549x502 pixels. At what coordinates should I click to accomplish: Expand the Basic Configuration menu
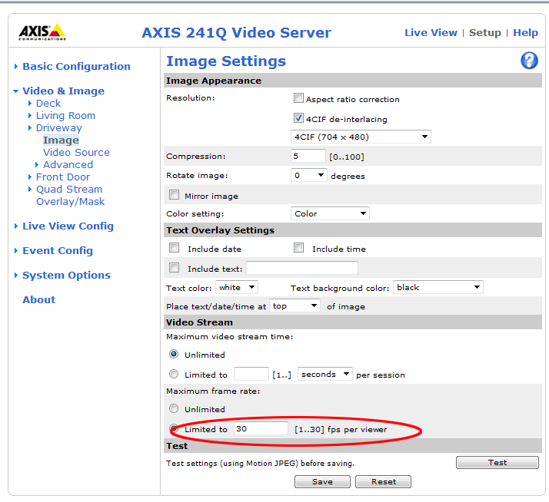point(76,66)
